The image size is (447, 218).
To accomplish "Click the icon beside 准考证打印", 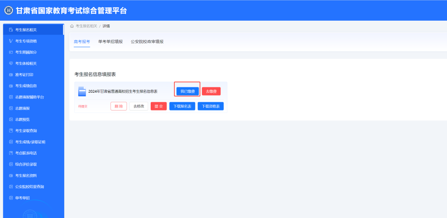I will point(11,74).
